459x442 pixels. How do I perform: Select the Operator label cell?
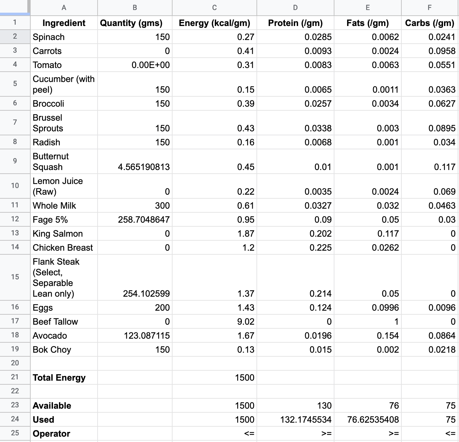[64, 433]
